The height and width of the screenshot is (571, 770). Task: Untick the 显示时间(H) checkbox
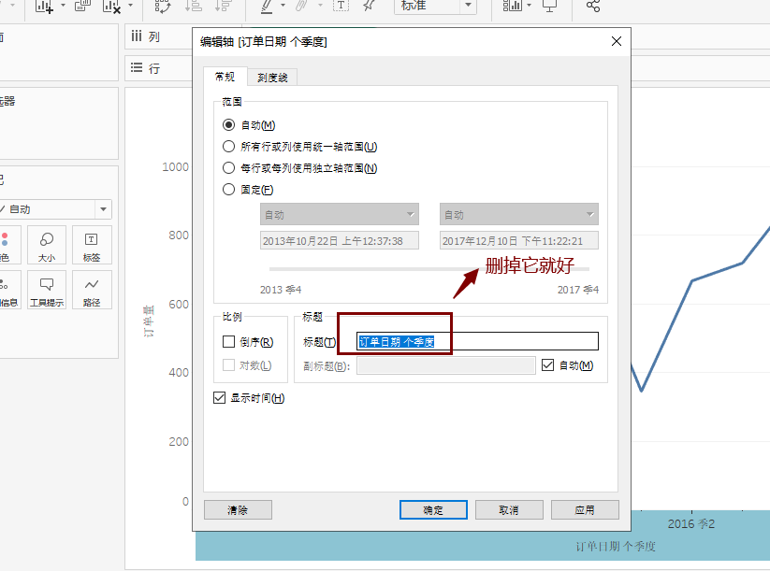point(219,398)
